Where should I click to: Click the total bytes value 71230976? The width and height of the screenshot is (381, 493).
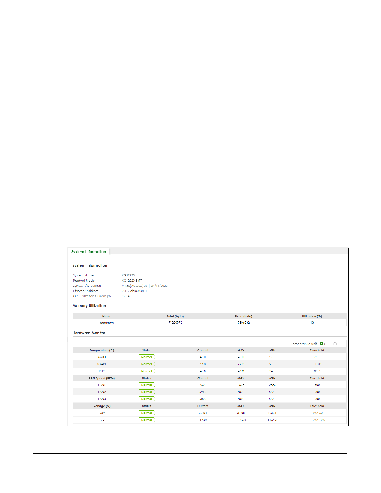pos(175,323)
